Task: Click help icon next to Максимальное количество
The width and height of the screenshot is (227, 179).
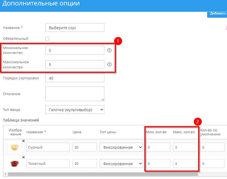Action: pos(109,65)
